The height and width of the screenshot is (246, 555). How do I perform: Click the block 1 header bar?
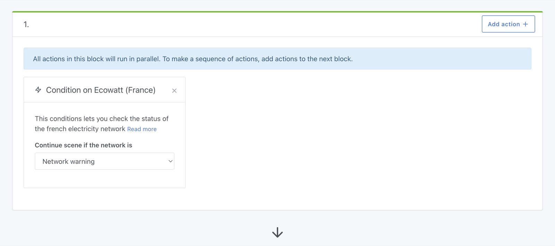point(243,24)
